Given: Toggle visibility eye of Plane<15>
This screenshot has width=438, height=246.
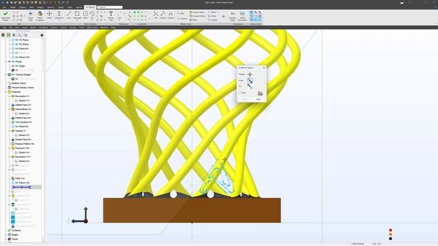Looking at the screenshot, I should coord(16,182).
